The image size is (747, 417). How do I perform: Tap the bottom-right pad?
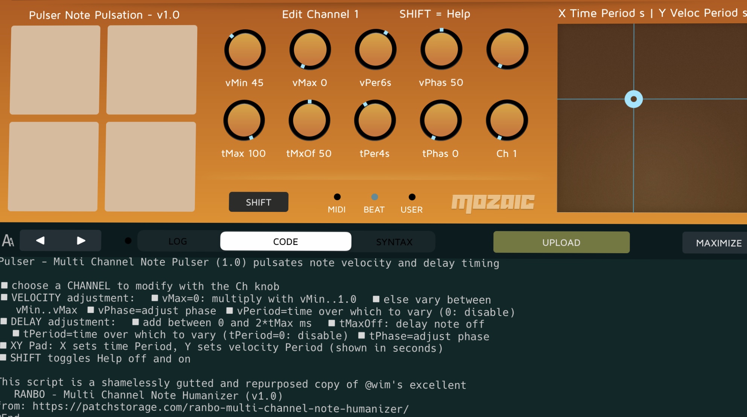coord(150,166)
